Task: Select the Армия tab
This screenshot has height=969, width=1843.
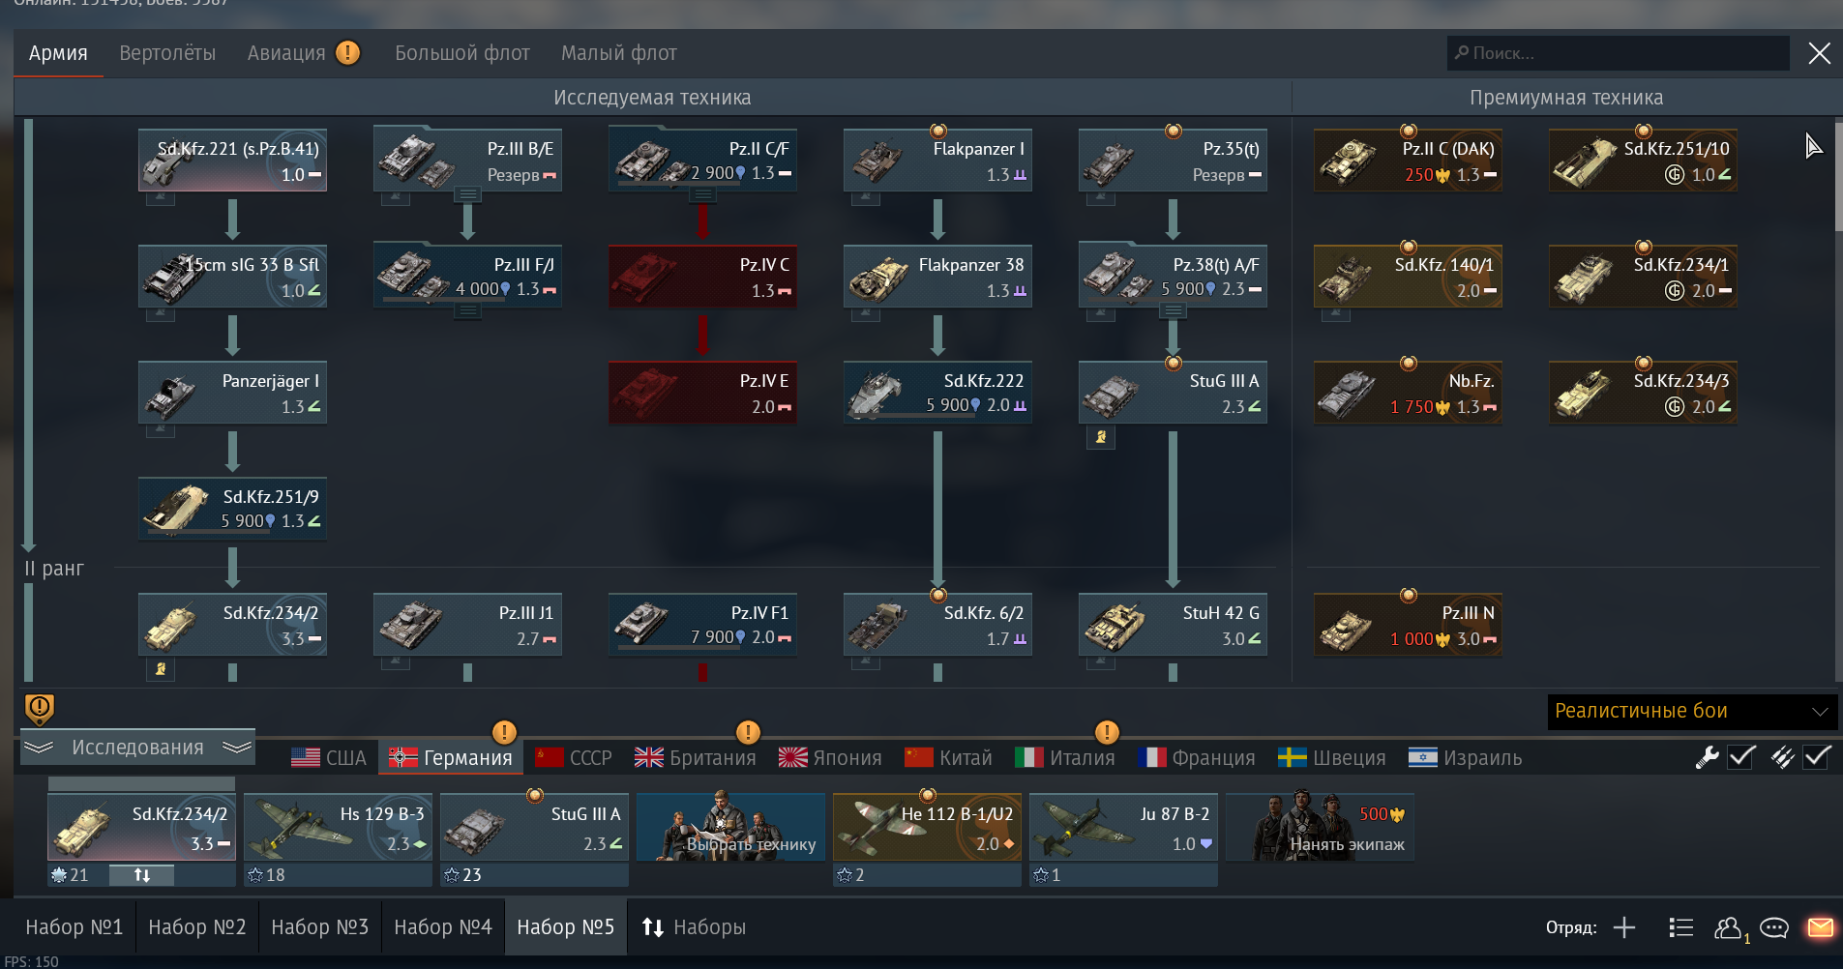Action: pos(58,53)
